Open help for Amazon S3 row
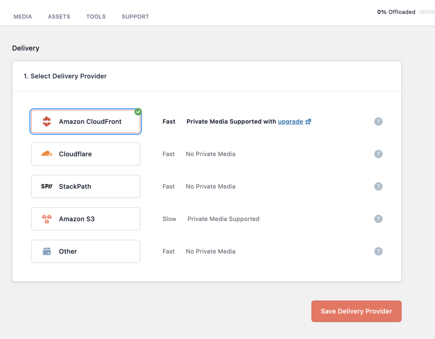The width and height of the screenshot is (435, 339). (378, 219)
